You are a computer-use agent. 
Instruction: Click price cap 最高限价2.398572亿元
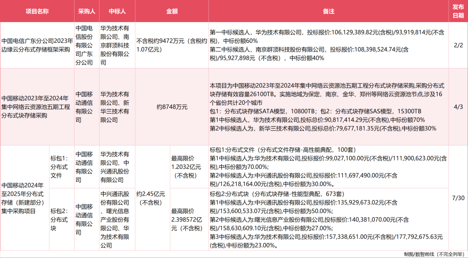point(188,220)
